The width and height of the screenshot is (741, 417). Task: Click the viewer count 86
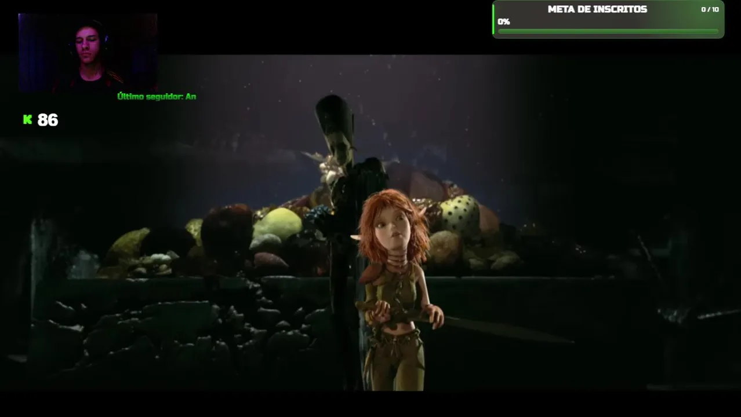(48, 120)
